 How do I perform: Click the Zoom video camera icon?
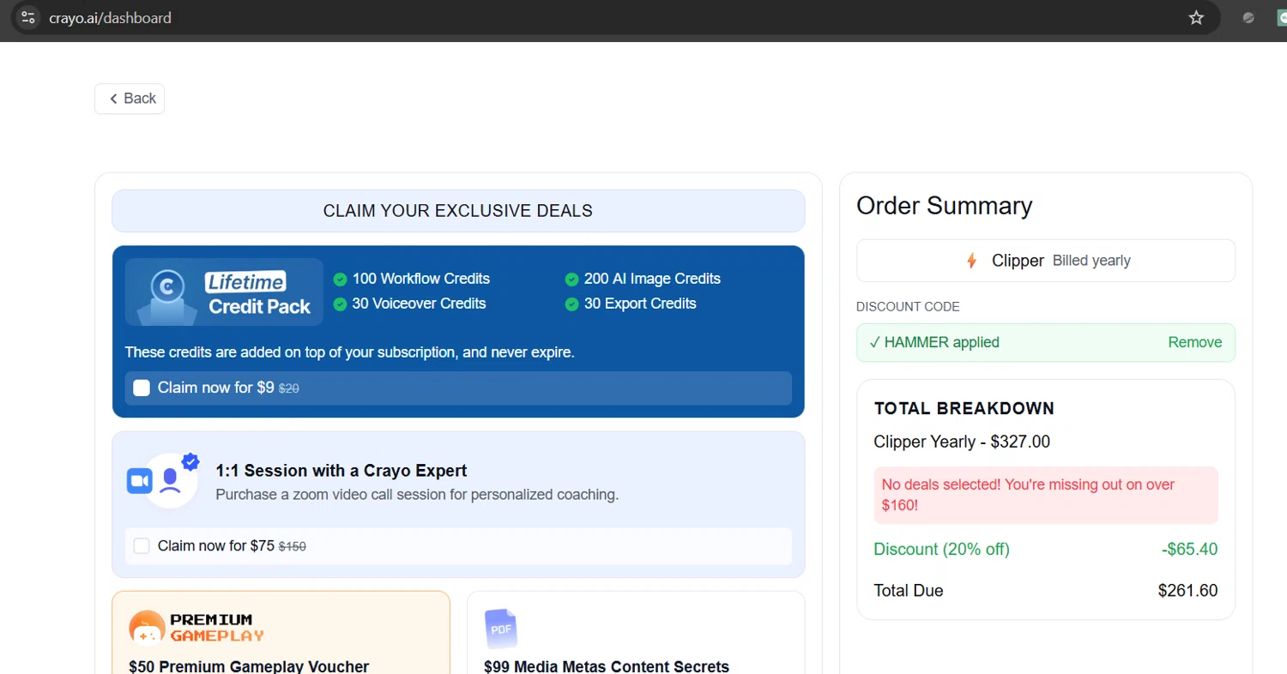click(139, 481)
